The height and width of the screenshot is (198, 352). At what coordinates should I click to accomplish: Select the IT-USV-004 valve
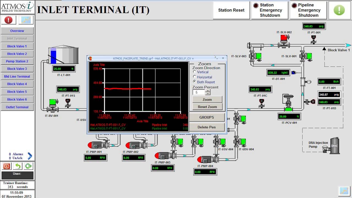(219, 141)
